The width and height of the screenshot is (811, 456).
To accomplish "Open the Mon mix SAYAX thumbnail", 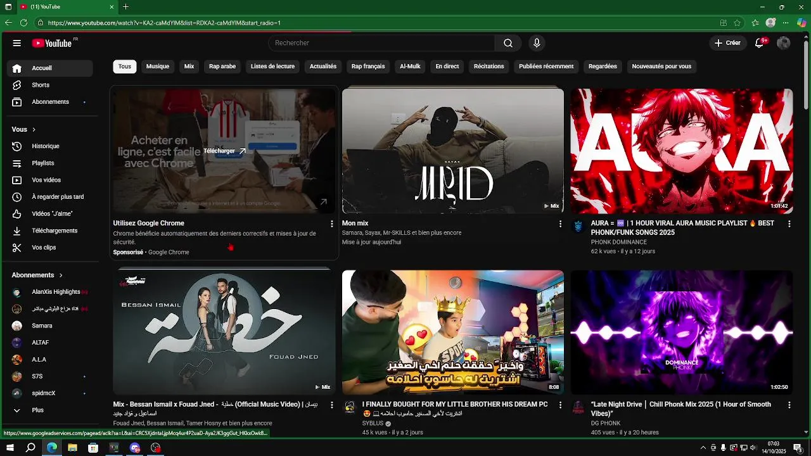I will (x=453, y=151).
